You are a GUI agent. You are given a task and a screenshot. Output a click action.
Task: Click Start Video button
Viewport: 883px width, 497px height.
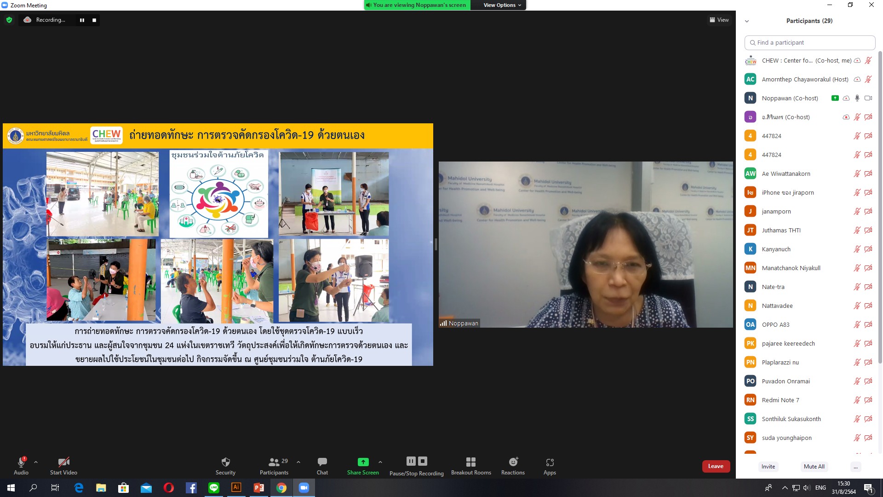click(63, 466)
